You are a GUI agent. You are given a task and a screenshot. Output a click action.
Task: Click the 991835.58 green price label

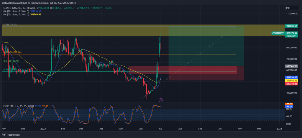[292, 26]
